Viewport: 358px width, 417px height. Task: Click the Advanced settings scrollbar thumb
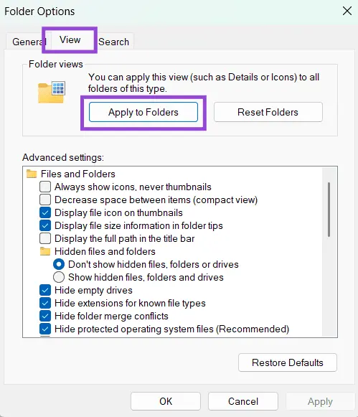[329, 210]
